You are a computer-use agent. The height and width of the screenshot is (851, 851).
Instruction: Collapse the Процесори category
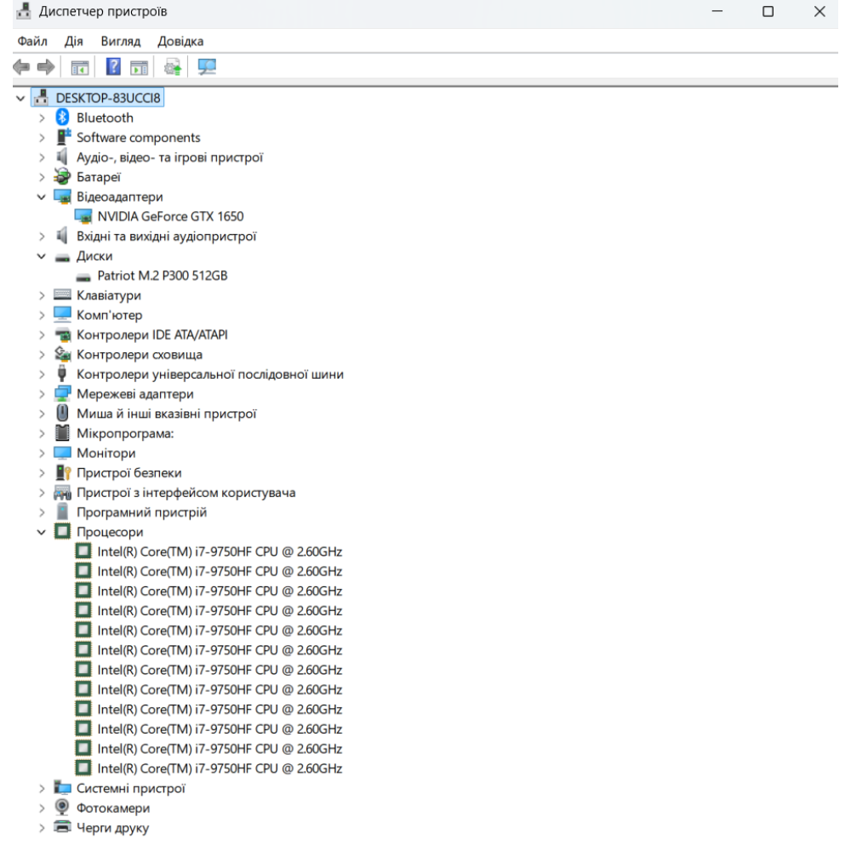coord(41,532)
